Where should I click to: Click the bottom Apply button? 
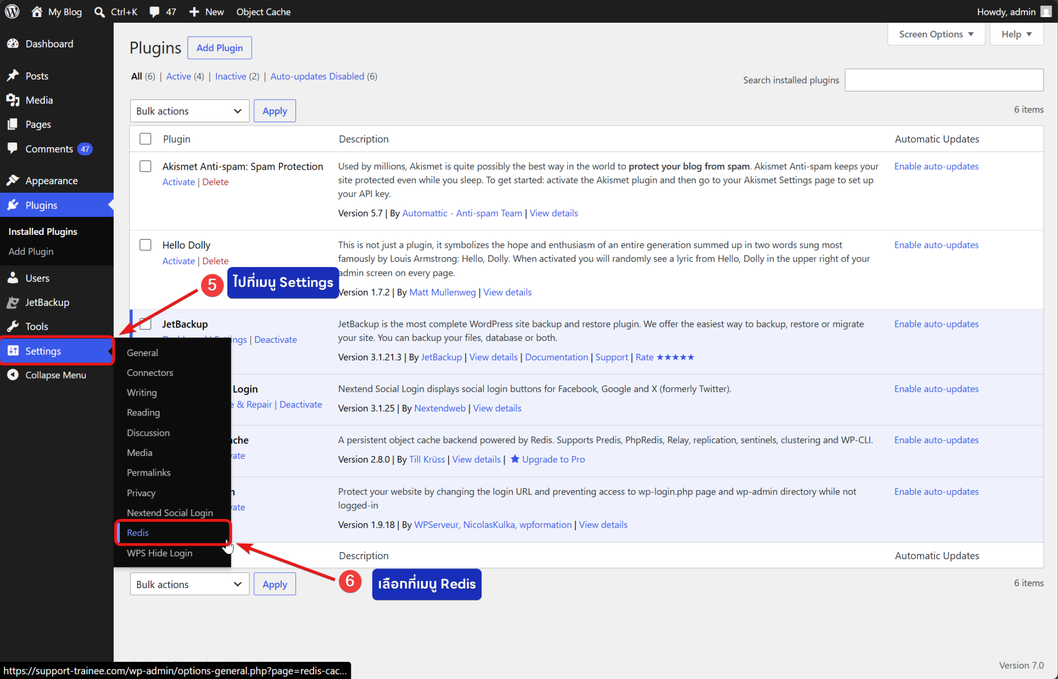(x=275, y=584)
